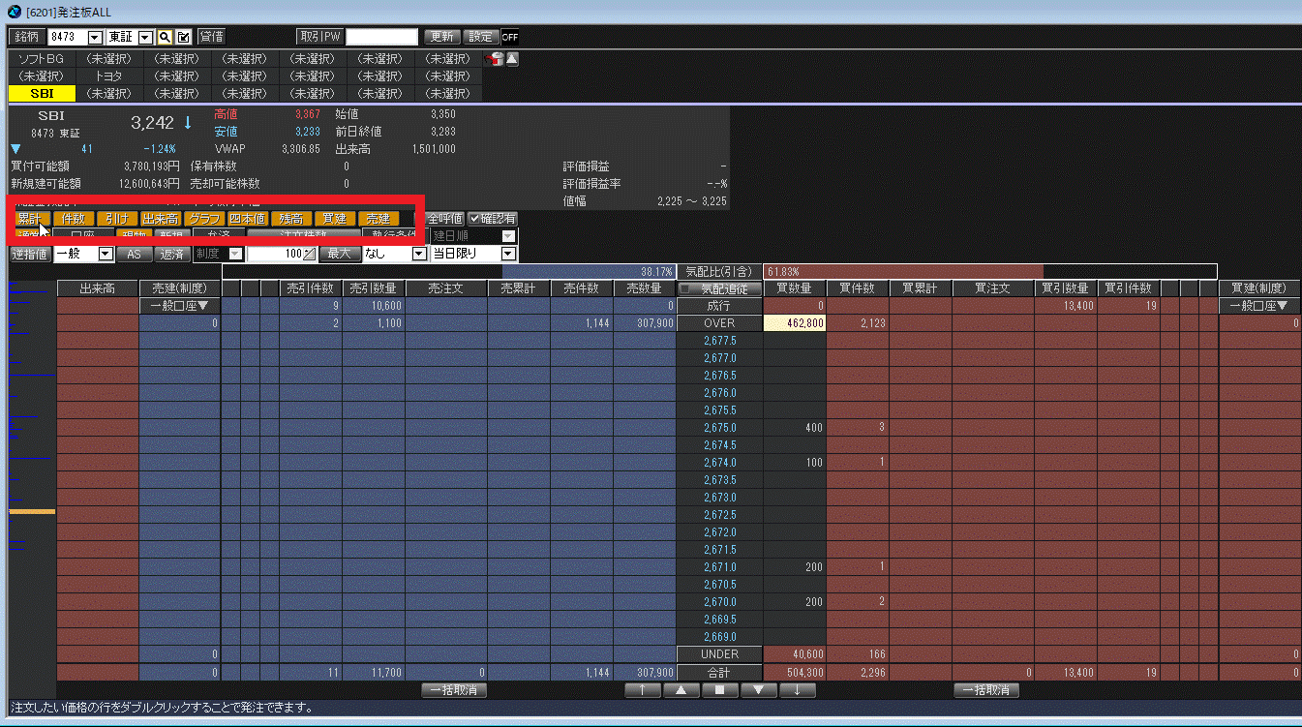Open the 設定 settings button
This screenshot has width=1302, height=727.
coord(481,37)
